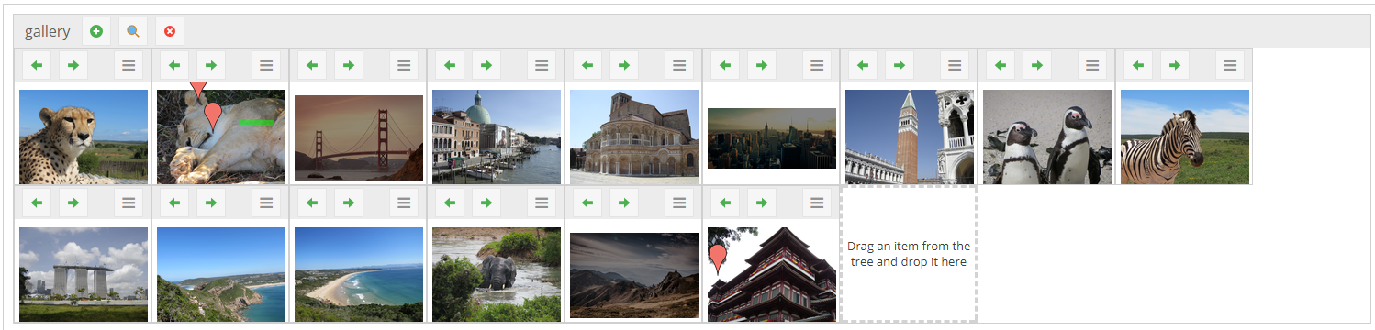Move the city skyline image left

coord(725,65)
